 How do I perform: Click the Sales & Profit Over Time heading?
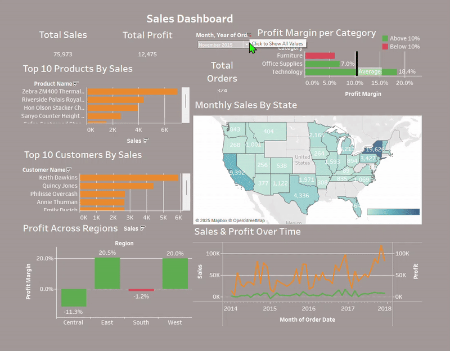(247, 231)
